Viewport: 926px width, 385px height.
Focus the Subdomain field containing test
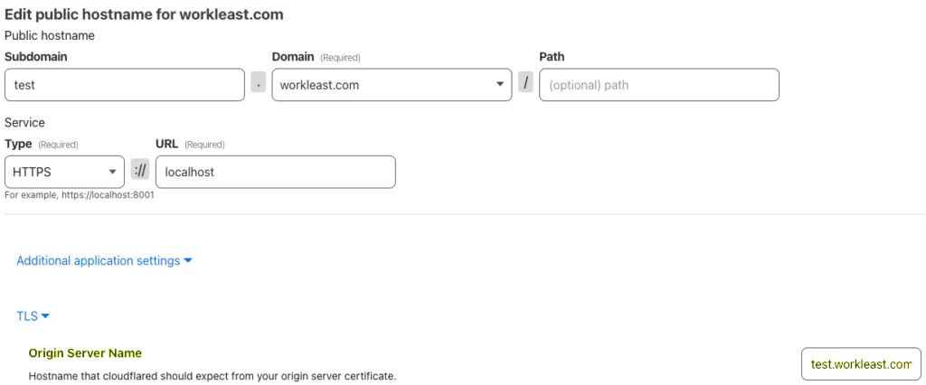(x=125, y=84)
